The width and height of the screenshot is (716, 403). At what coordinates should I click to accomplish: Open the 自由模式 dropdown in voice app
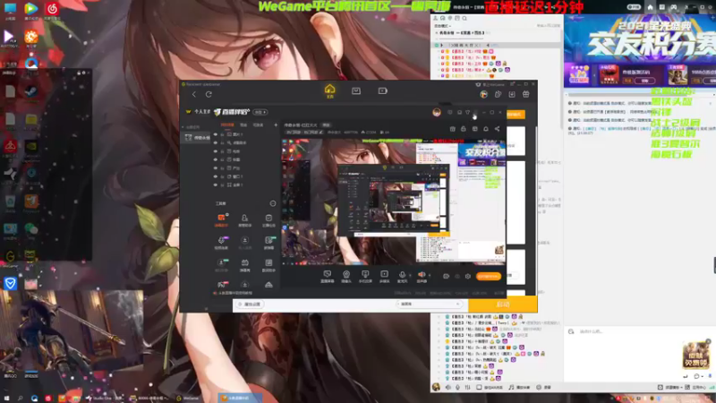442,26
